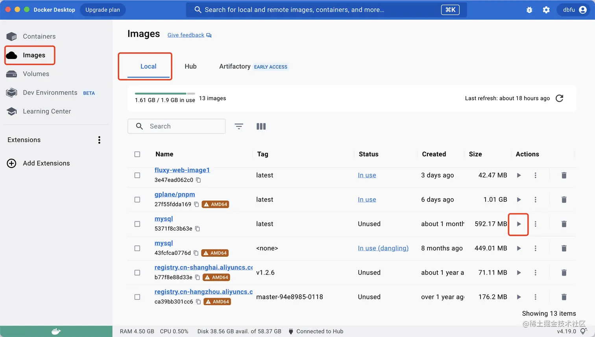595x337 pixels.
Task: Open more actions for gplane/pnpm
Action: (535, 200)
